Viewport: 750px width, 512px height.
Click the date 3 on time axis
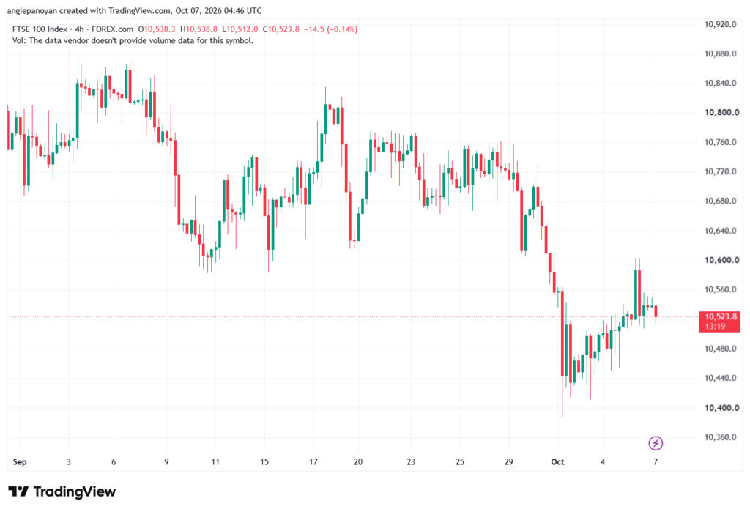point(69,461)
